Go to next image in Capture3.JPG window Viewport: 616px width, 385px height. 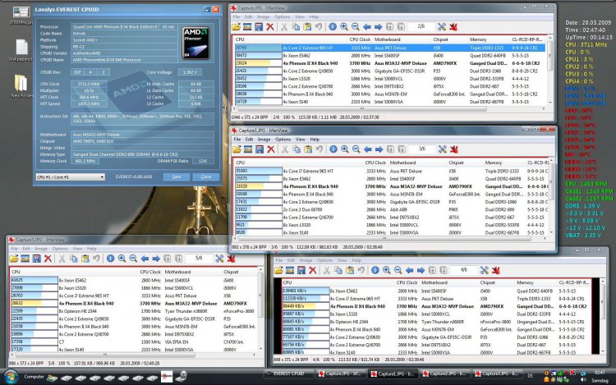click(156, 259)
